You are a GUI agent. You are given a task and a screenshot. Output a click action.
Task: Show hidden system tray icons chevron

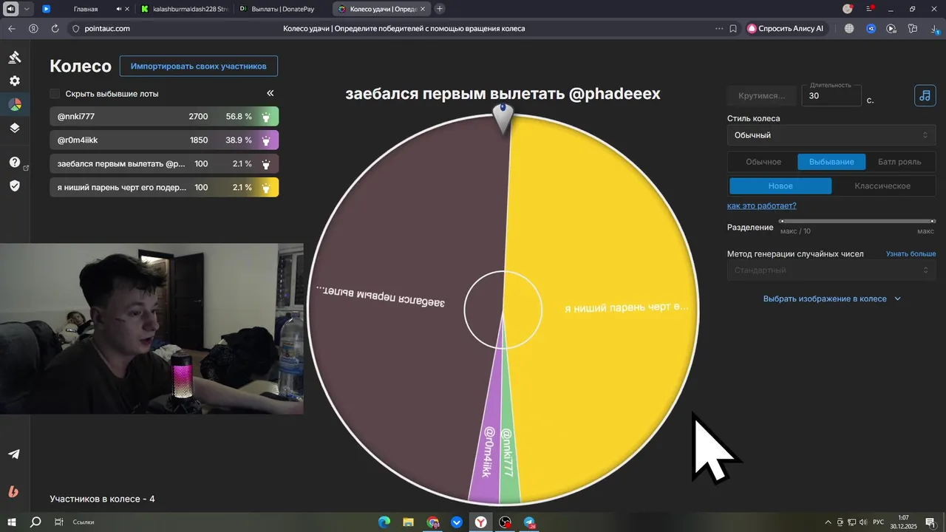pos(829,522)
